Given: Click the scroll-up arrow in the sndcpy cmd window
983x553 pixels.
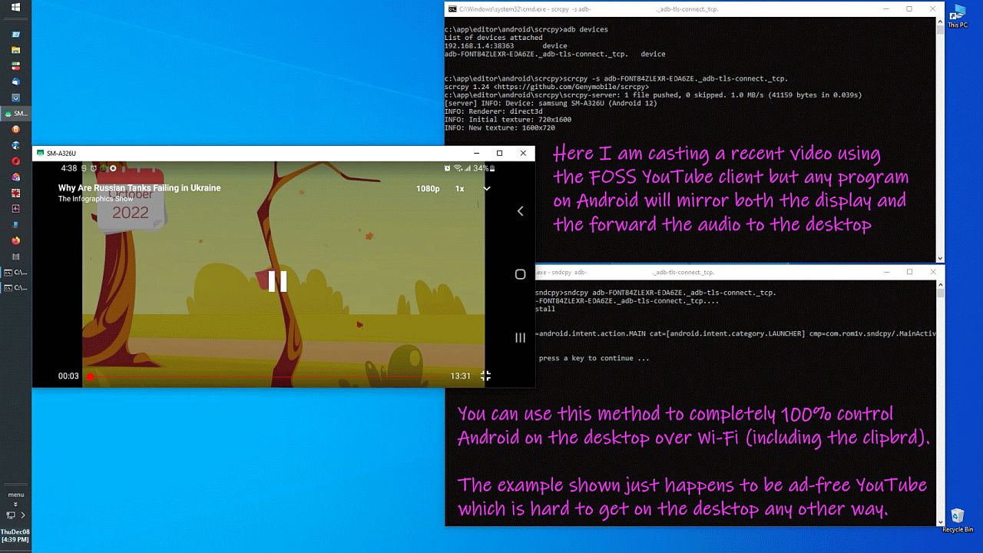Looking at the screenshot, I should [940, 284].
